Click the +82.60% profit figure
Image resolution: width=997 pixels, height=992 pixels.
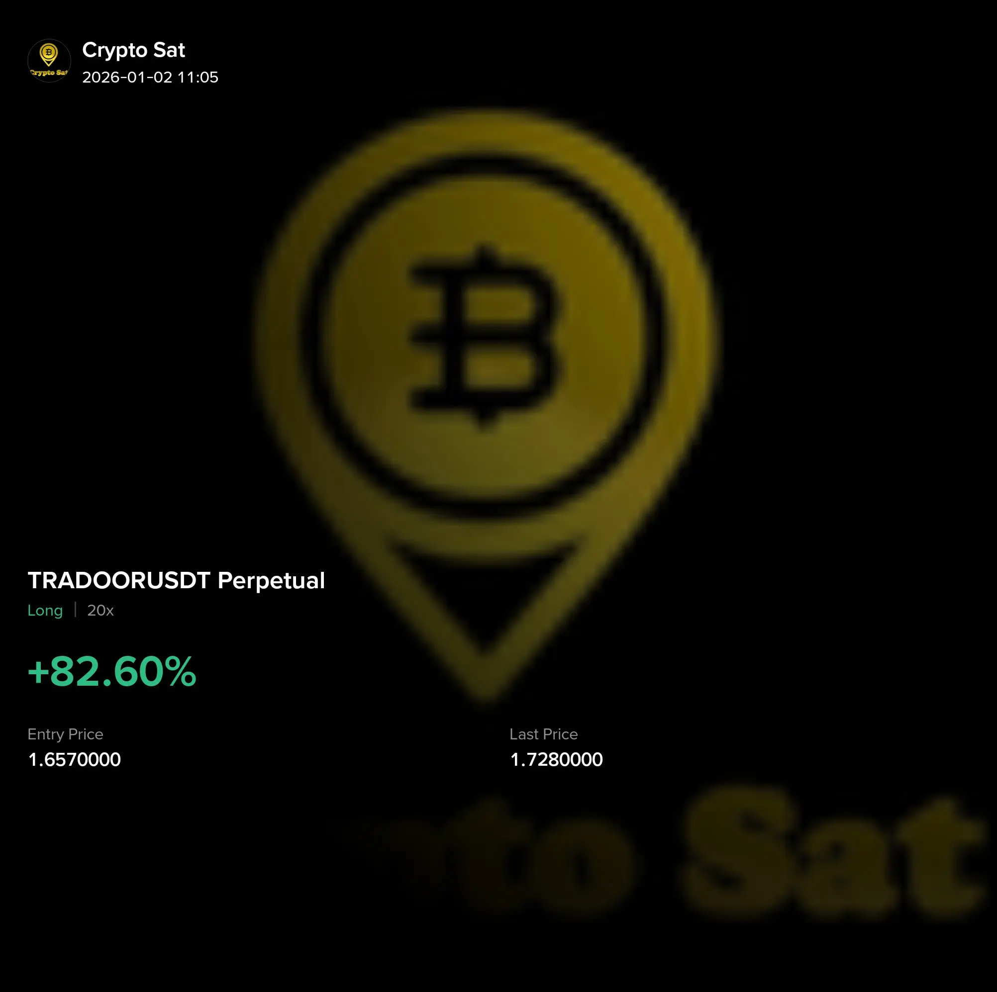112,672
